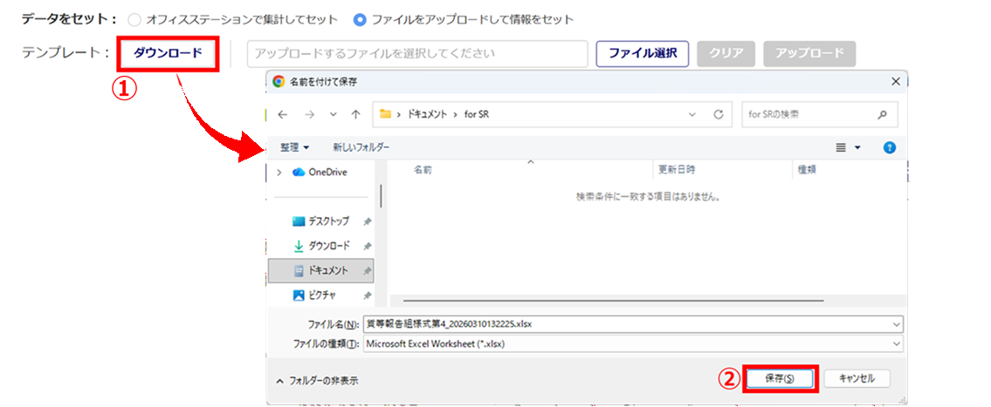The image size is (991, 407).
Task: Expand the OneDrive tree node chevron
Action: click(x=279, y=173)
